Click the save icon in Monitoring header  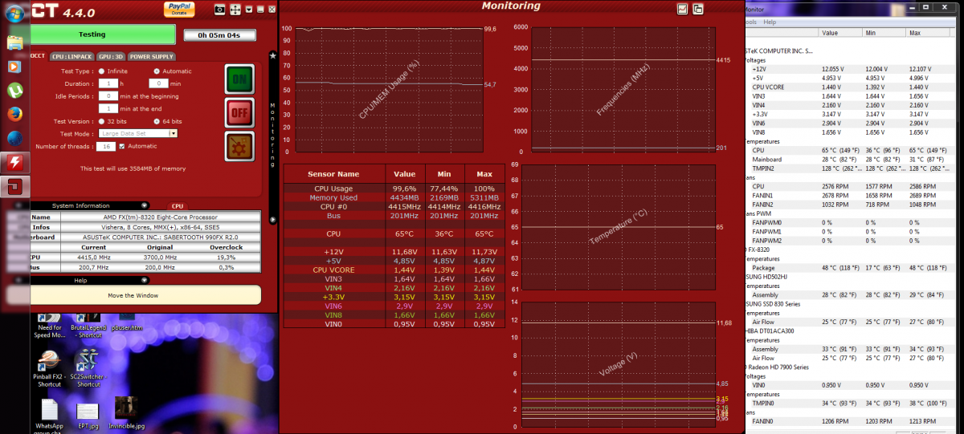[x=697, y=9]
